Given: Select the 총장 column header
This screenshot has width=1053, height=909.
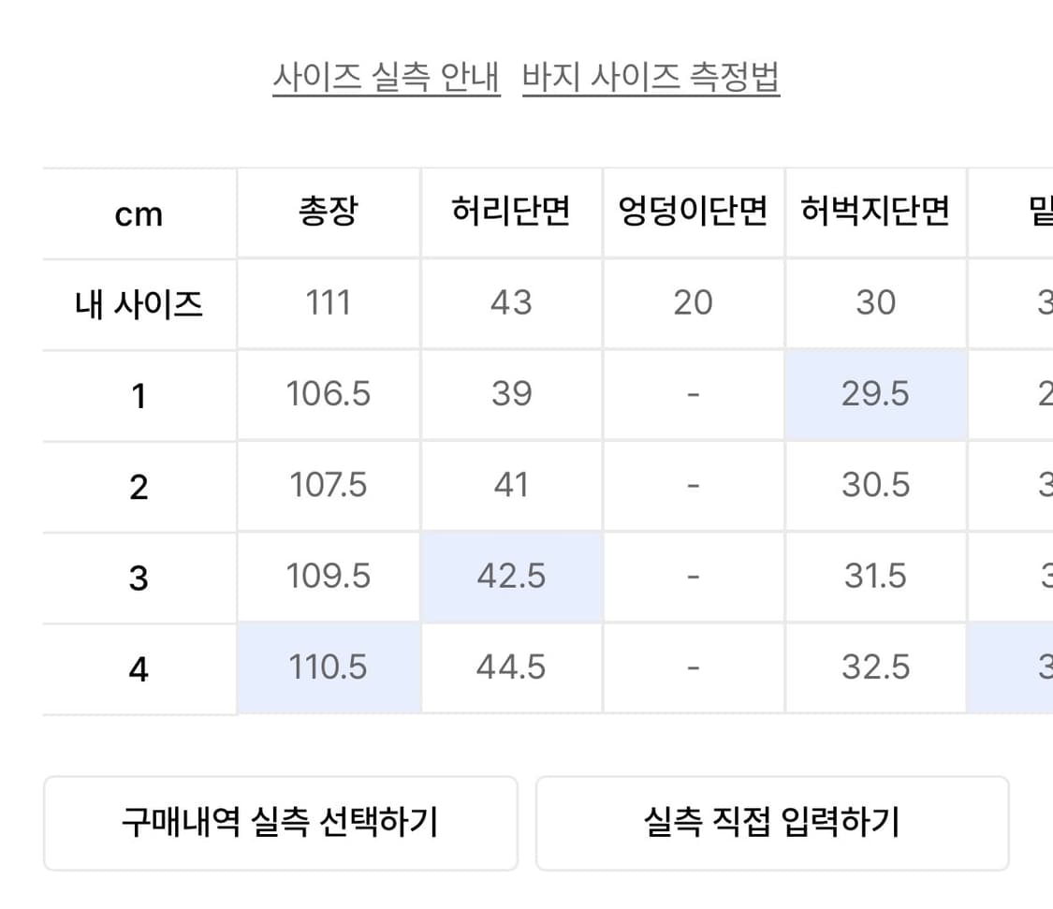Looking at the screenshot, I should click(x=328, y=213).
